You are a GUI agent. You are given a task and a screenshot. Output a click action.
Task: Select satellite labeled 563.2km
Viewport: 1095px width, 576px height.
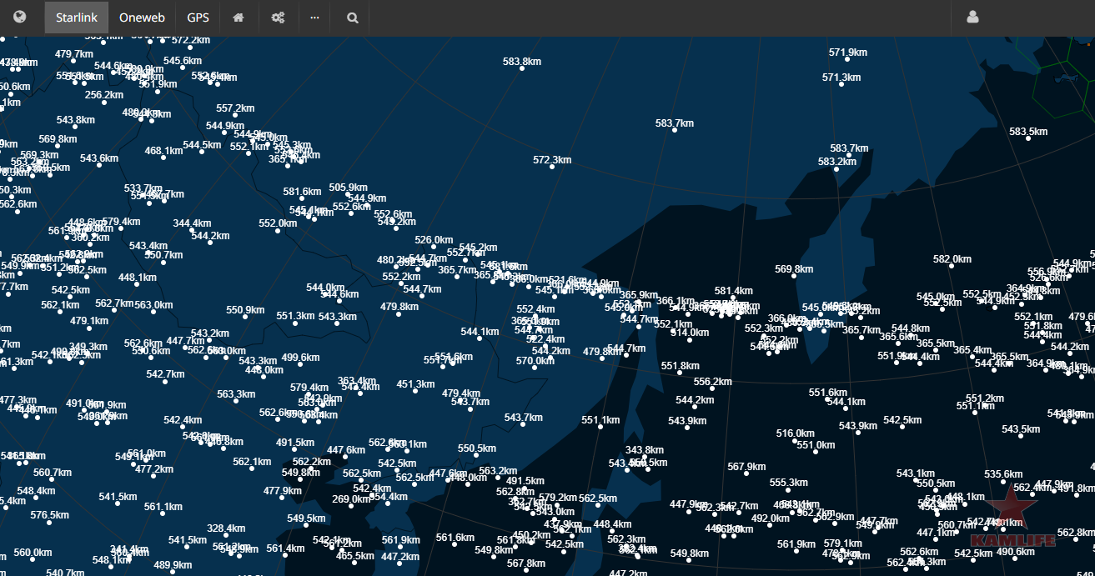(498, 471)
